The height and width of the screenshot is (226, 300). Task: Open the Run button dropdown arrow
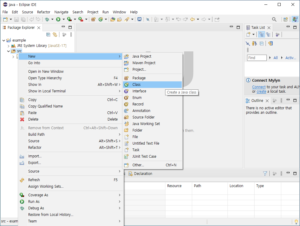pyautogui.click(x=64, y=19)
